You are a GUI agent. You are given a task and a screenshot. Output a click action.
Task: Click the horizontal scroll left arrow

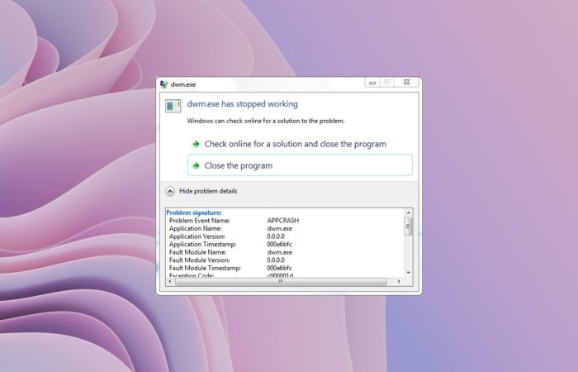click(170, 282)
